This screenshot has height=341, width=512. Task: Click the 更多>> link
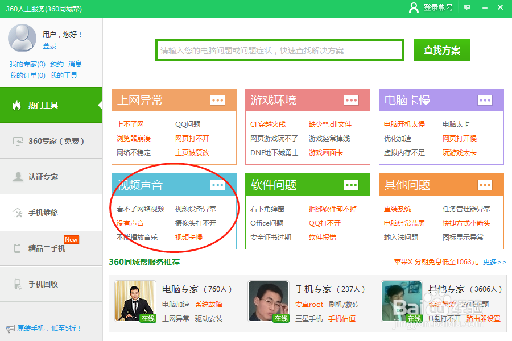coord(494,261)
